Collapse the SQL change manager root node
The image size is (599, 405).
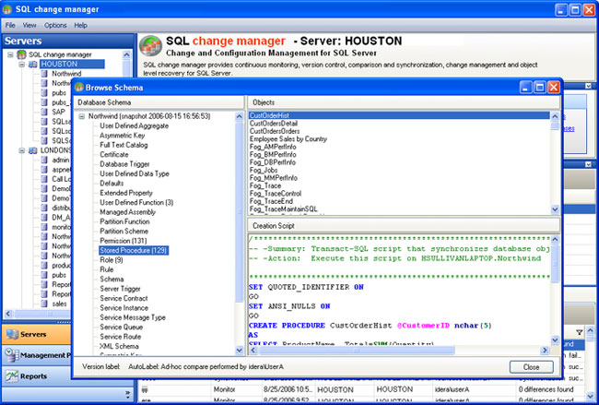click(x=11, y=54)
